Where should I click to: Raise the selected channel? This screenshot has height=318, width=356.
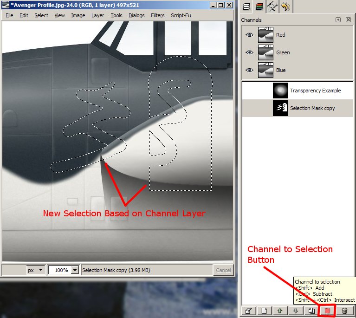(280, 311)
